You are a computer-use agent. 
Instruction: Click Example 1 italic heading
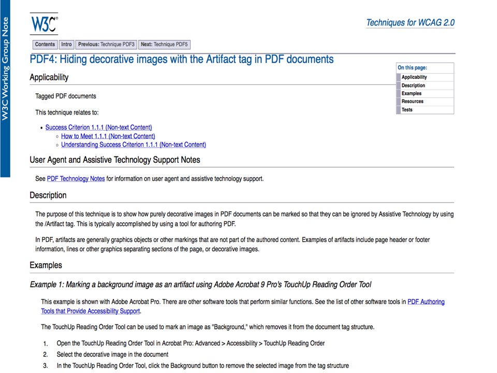[201, 284]
